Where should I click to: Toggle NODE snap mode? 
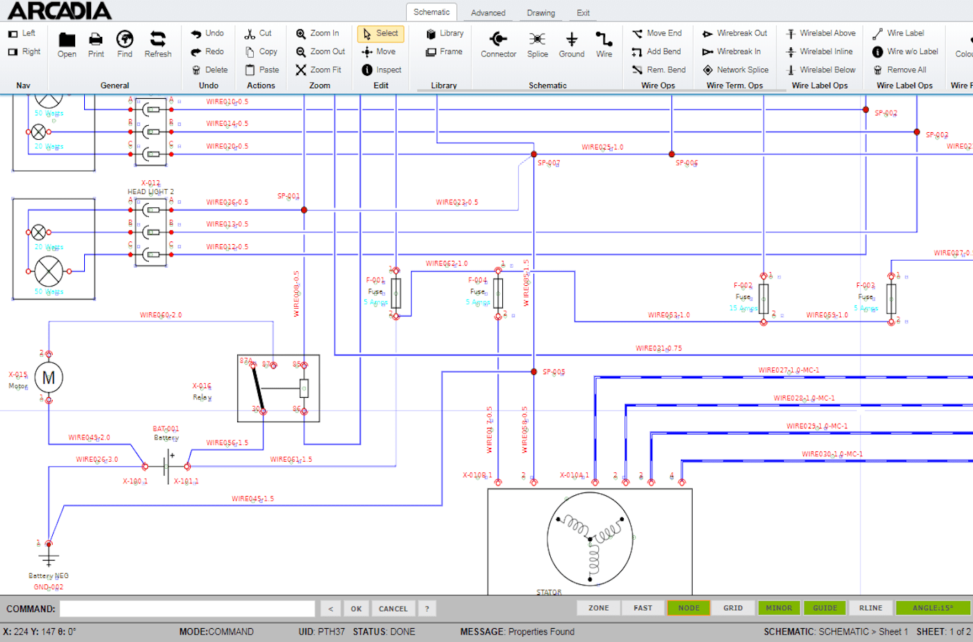[689, 608]
